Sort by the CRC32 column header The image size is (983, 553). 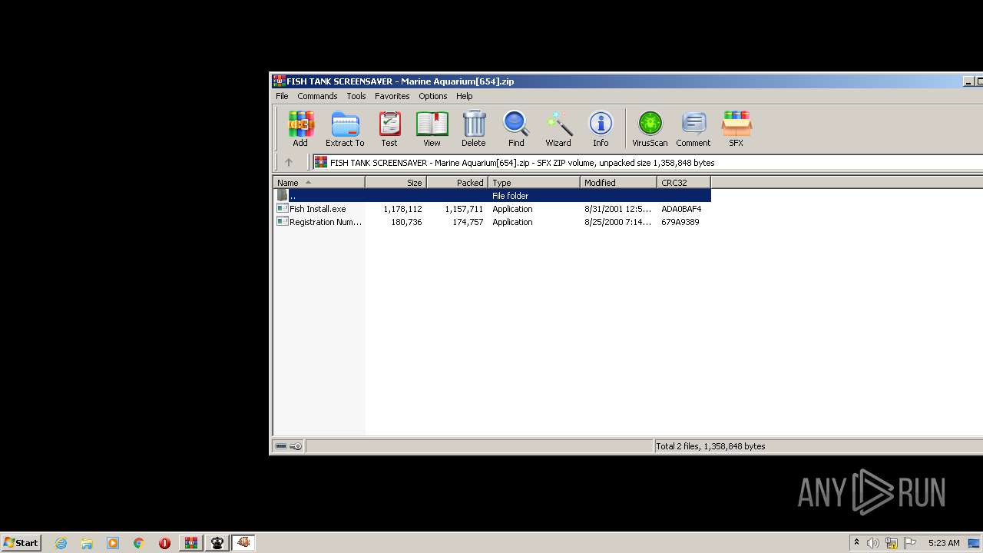683,183
